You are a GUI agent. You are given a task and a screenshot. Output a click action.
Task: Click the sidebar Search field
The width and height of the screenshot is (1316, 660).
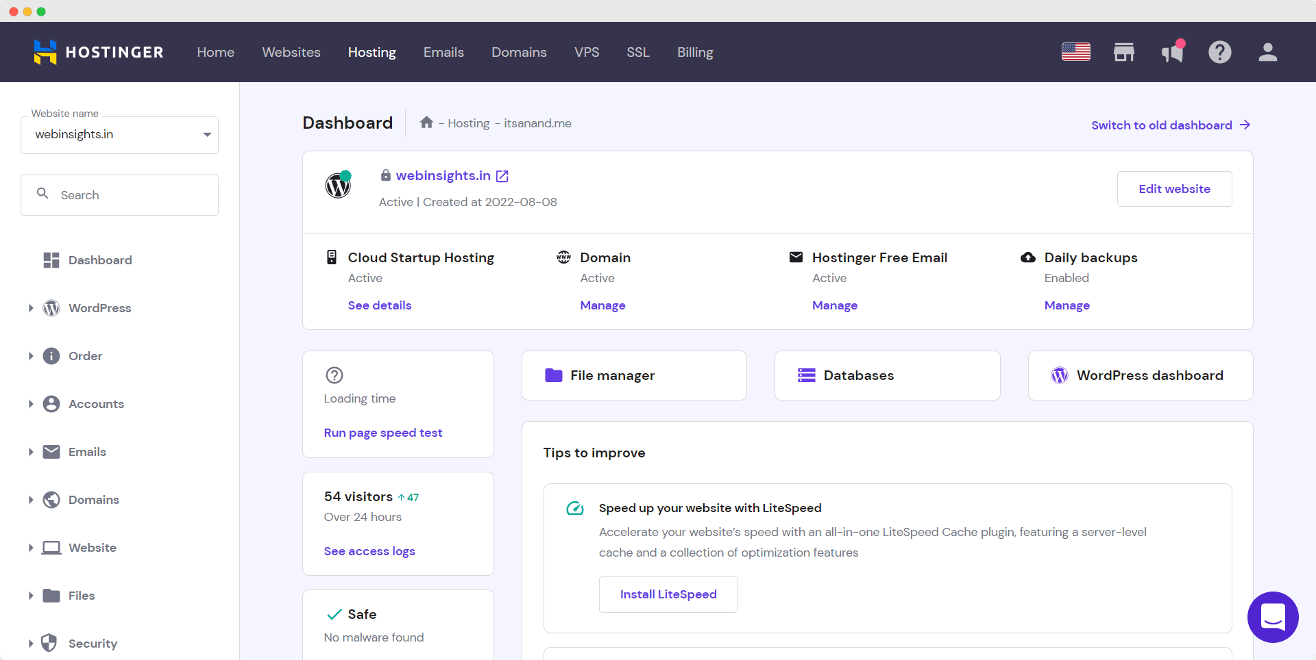tap(119, 195)
